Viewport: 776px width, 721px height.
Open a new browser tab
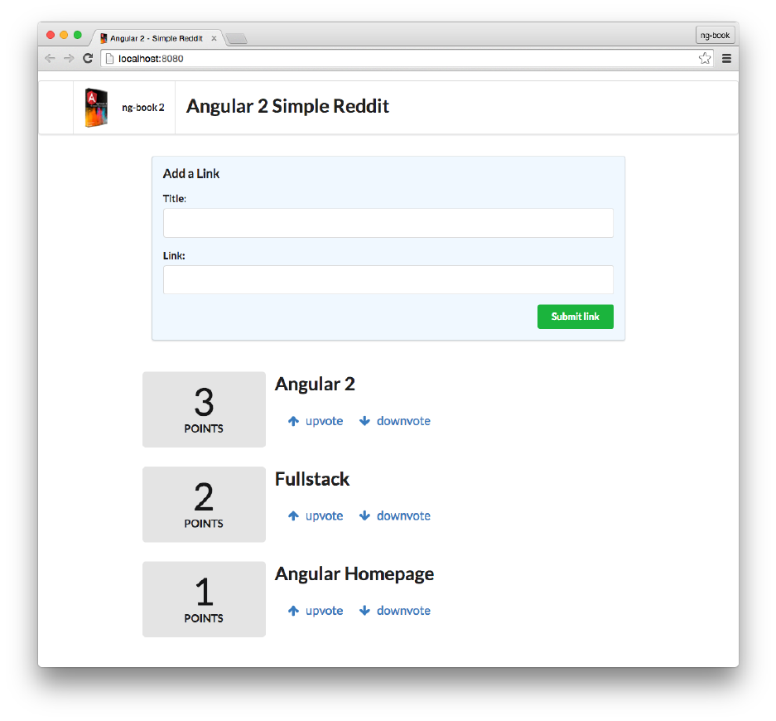pos(236,39)
